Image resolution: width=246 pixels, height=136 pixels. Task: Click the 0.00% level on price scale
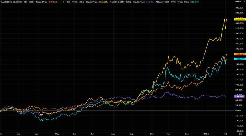click(x=239, y=110)
